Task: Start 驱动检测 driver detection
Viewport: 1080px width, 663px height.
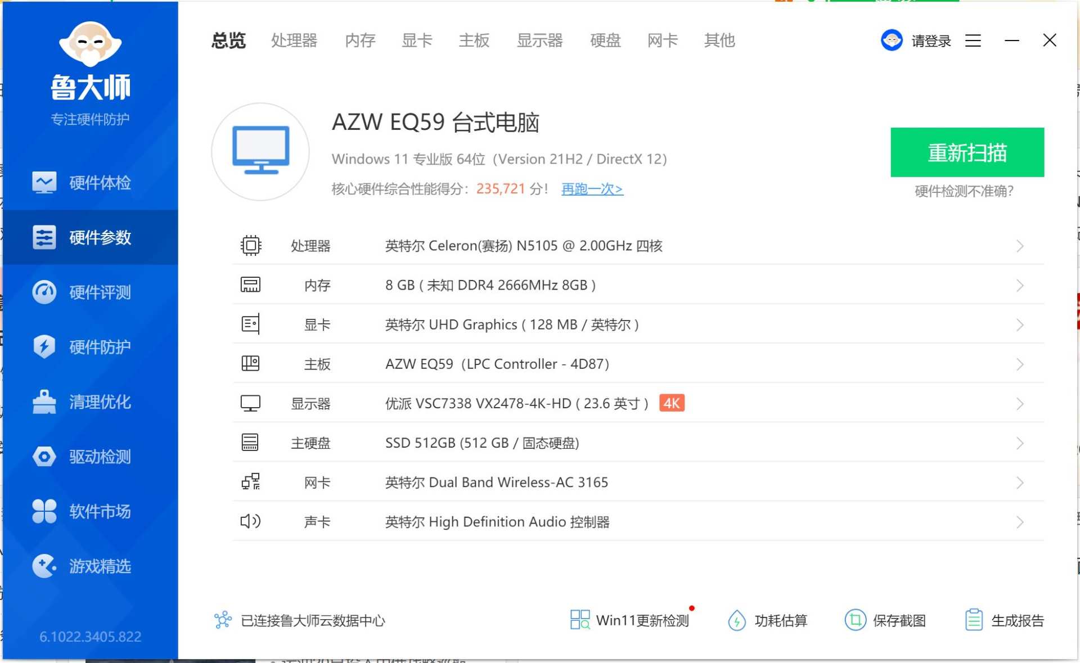Action: (90, 457)
